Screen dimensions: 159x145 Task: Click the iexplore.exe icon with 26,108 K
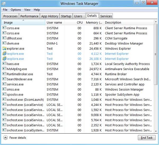click(x=4, y=58)
